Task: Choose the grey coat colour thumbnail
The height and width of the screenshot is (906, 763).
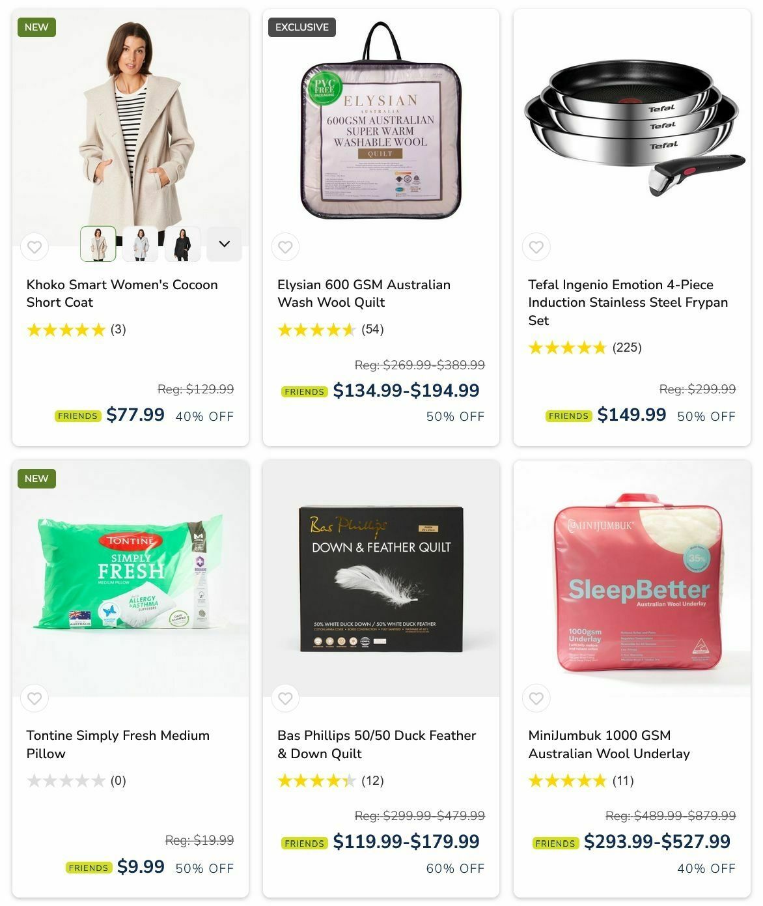Action: point(141,244)
